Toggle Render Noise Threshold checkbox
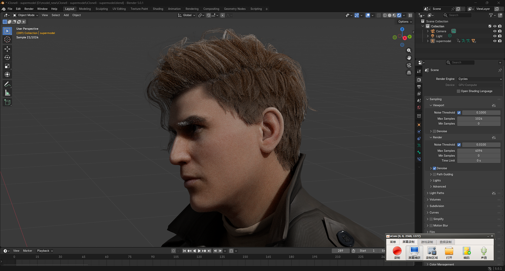This screenshot has width=505, height=271. pyautogui.click(x=459, y=145)
